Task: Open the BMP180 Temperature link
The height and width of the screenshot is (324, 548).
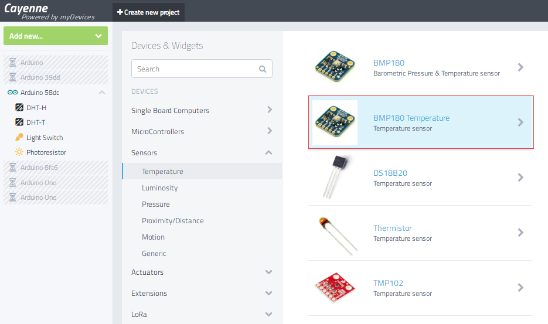Action: 411,118
